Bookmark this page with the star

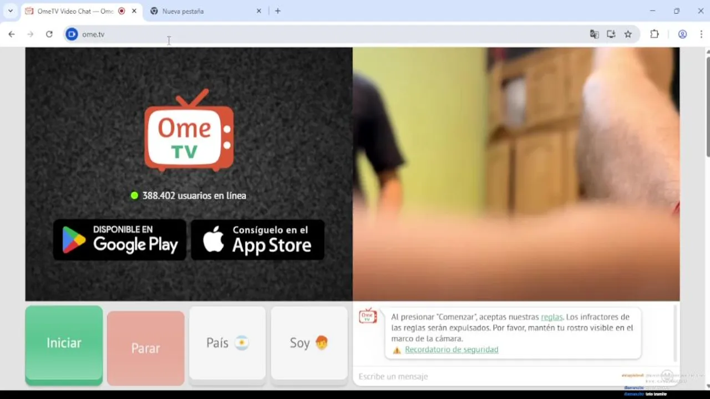pos(628,34)
